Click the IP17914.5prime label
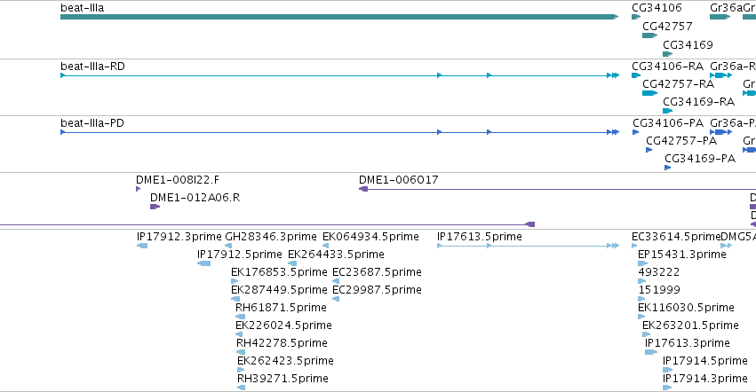This screenshot has width=756, height=392. [704, 361]
